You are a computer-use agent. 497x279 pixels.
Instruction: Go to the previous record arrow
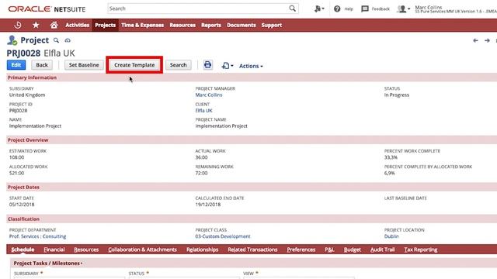475,40
